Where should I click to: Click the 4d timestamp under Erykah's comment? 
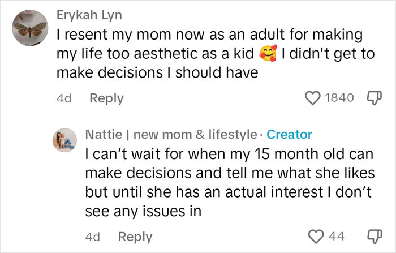pos(64,98)
